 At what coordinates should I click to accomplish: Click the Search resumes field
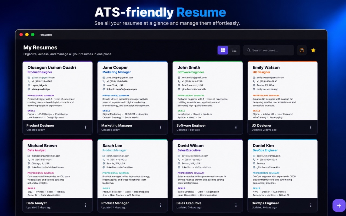coord(269,50)
